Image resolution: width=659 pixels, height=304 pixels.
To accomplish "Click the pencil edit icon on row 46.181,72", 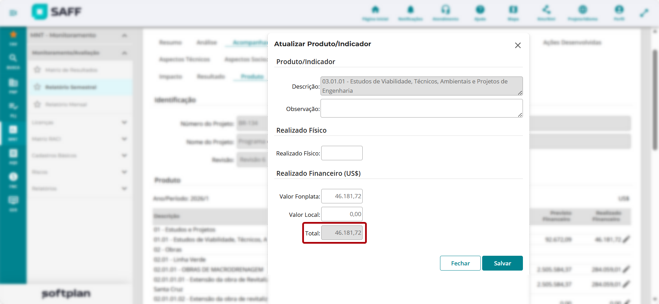I will pos(626,239).
